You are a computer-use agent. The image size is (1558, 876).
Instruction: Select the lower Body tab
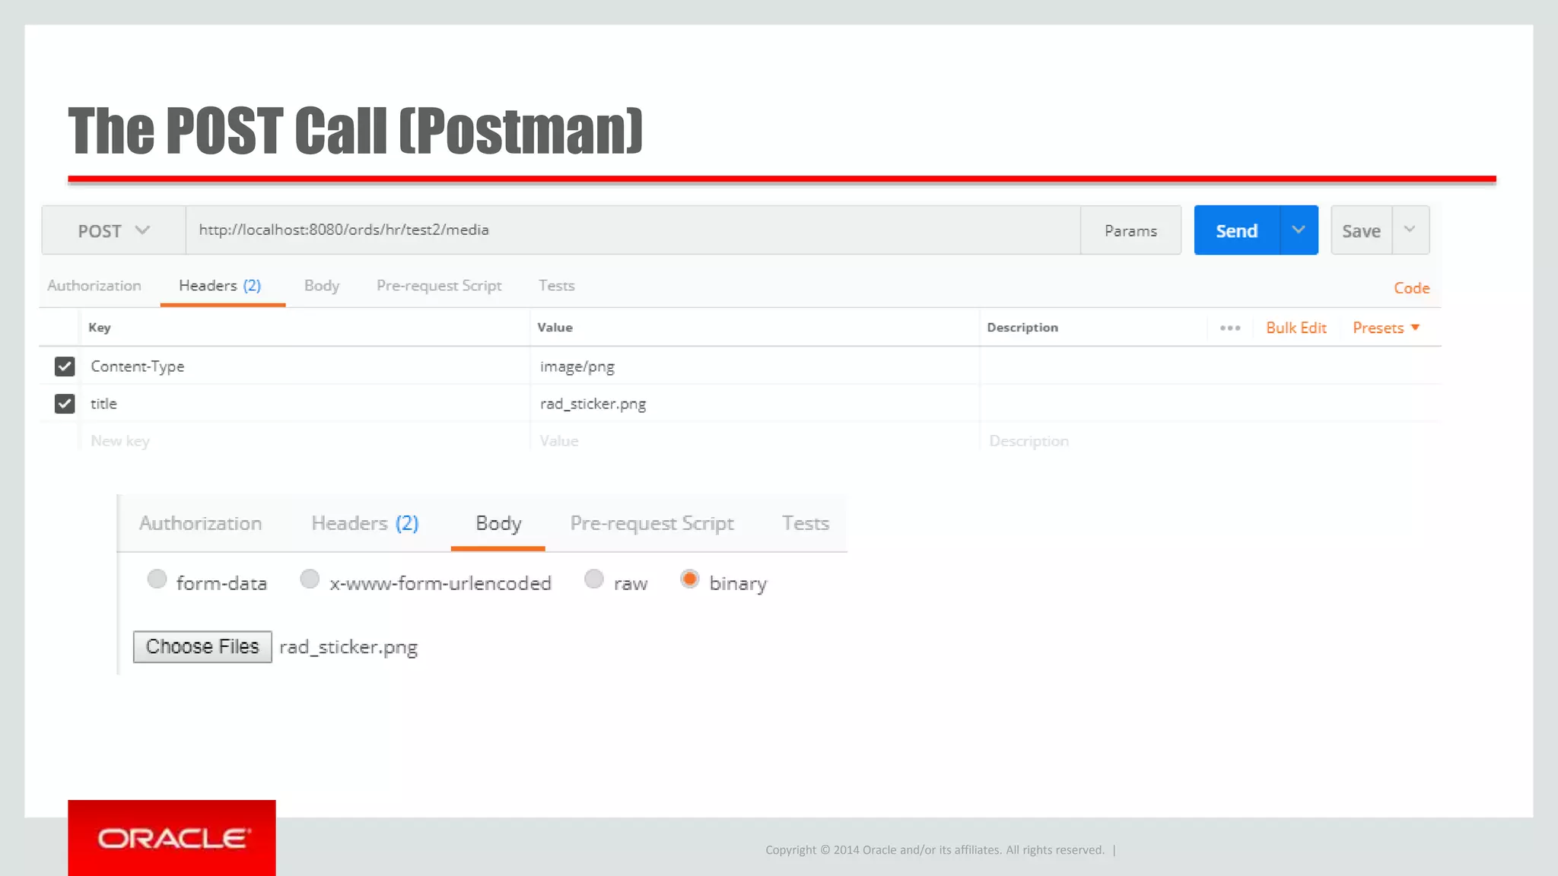coord(498,524)
